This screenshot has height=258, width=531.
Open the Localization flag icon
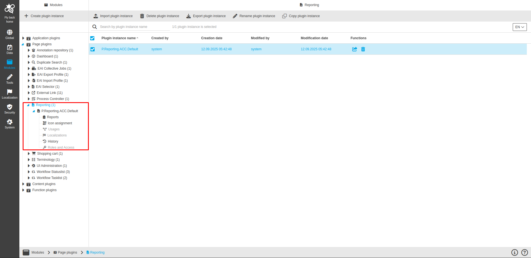9,93
